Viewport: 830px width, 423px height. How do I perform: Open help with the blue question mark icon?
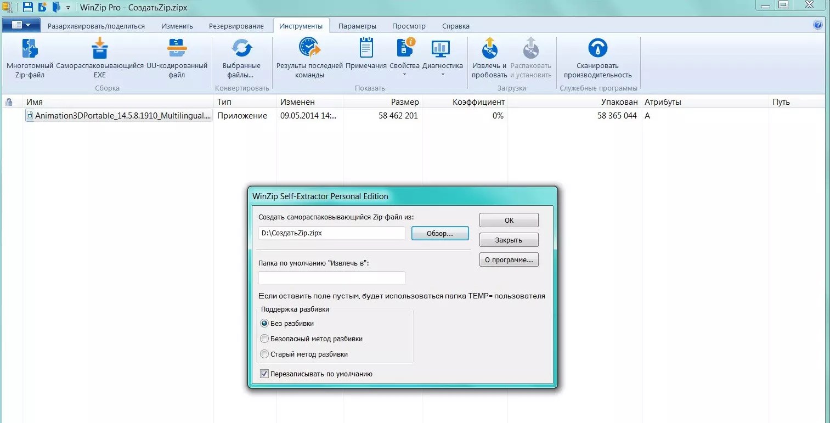pyautogui.click(x=818, y=25)
